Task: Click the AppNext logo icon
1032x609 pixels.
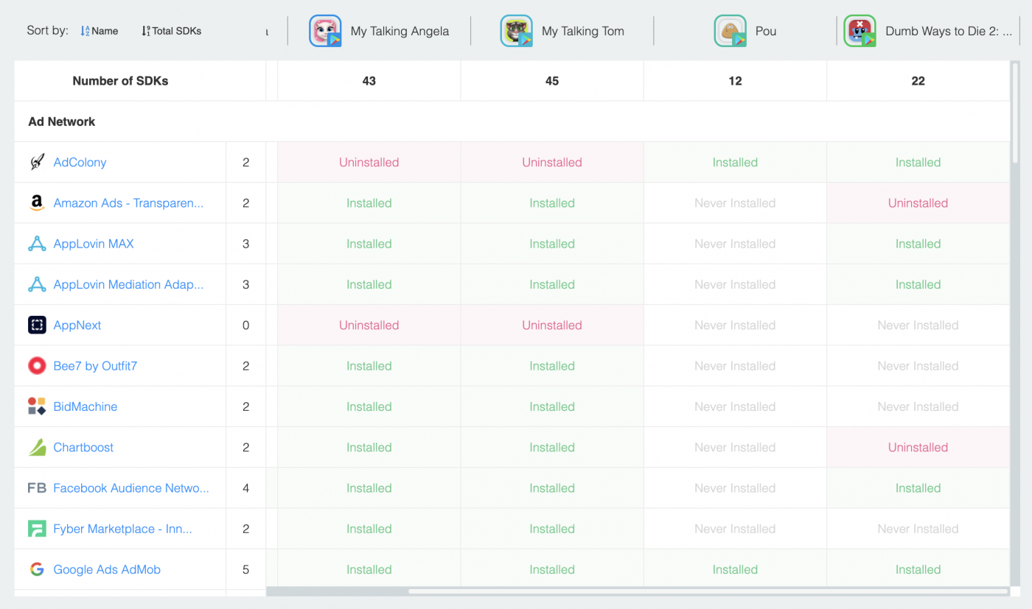Action: pos(36,325)
